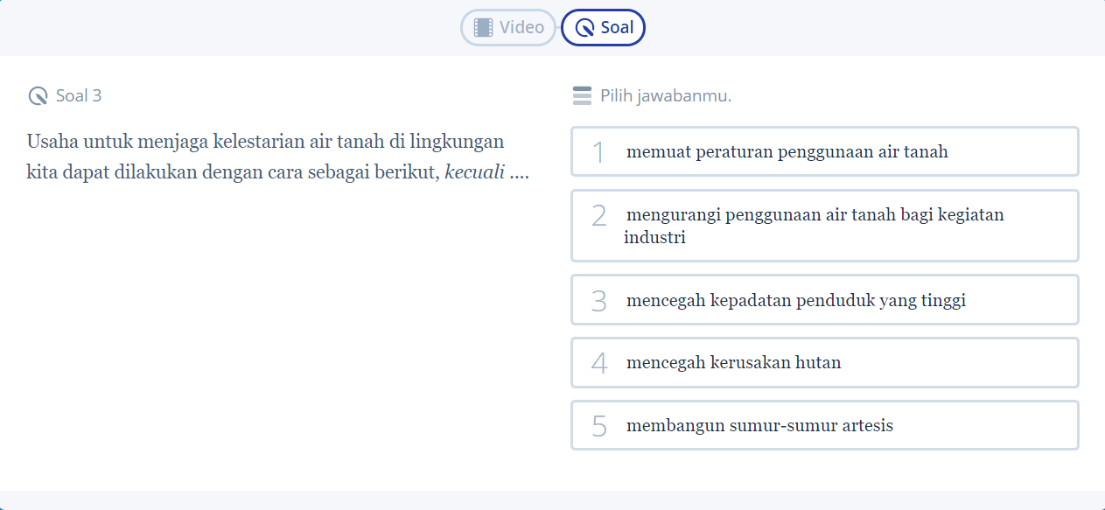
Task: Click the question text about kelestarian air tanah
Action: (265, 142)
